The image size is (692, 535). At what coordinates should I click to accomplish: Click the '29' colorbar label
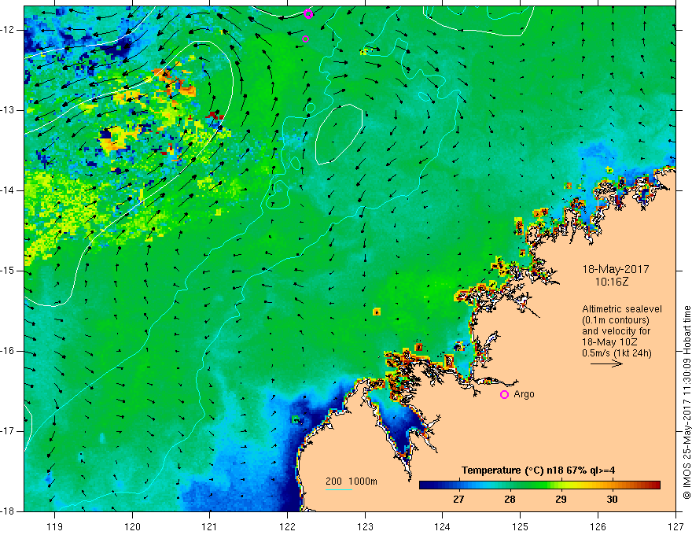pyautogui.click(x=561, y=500)
